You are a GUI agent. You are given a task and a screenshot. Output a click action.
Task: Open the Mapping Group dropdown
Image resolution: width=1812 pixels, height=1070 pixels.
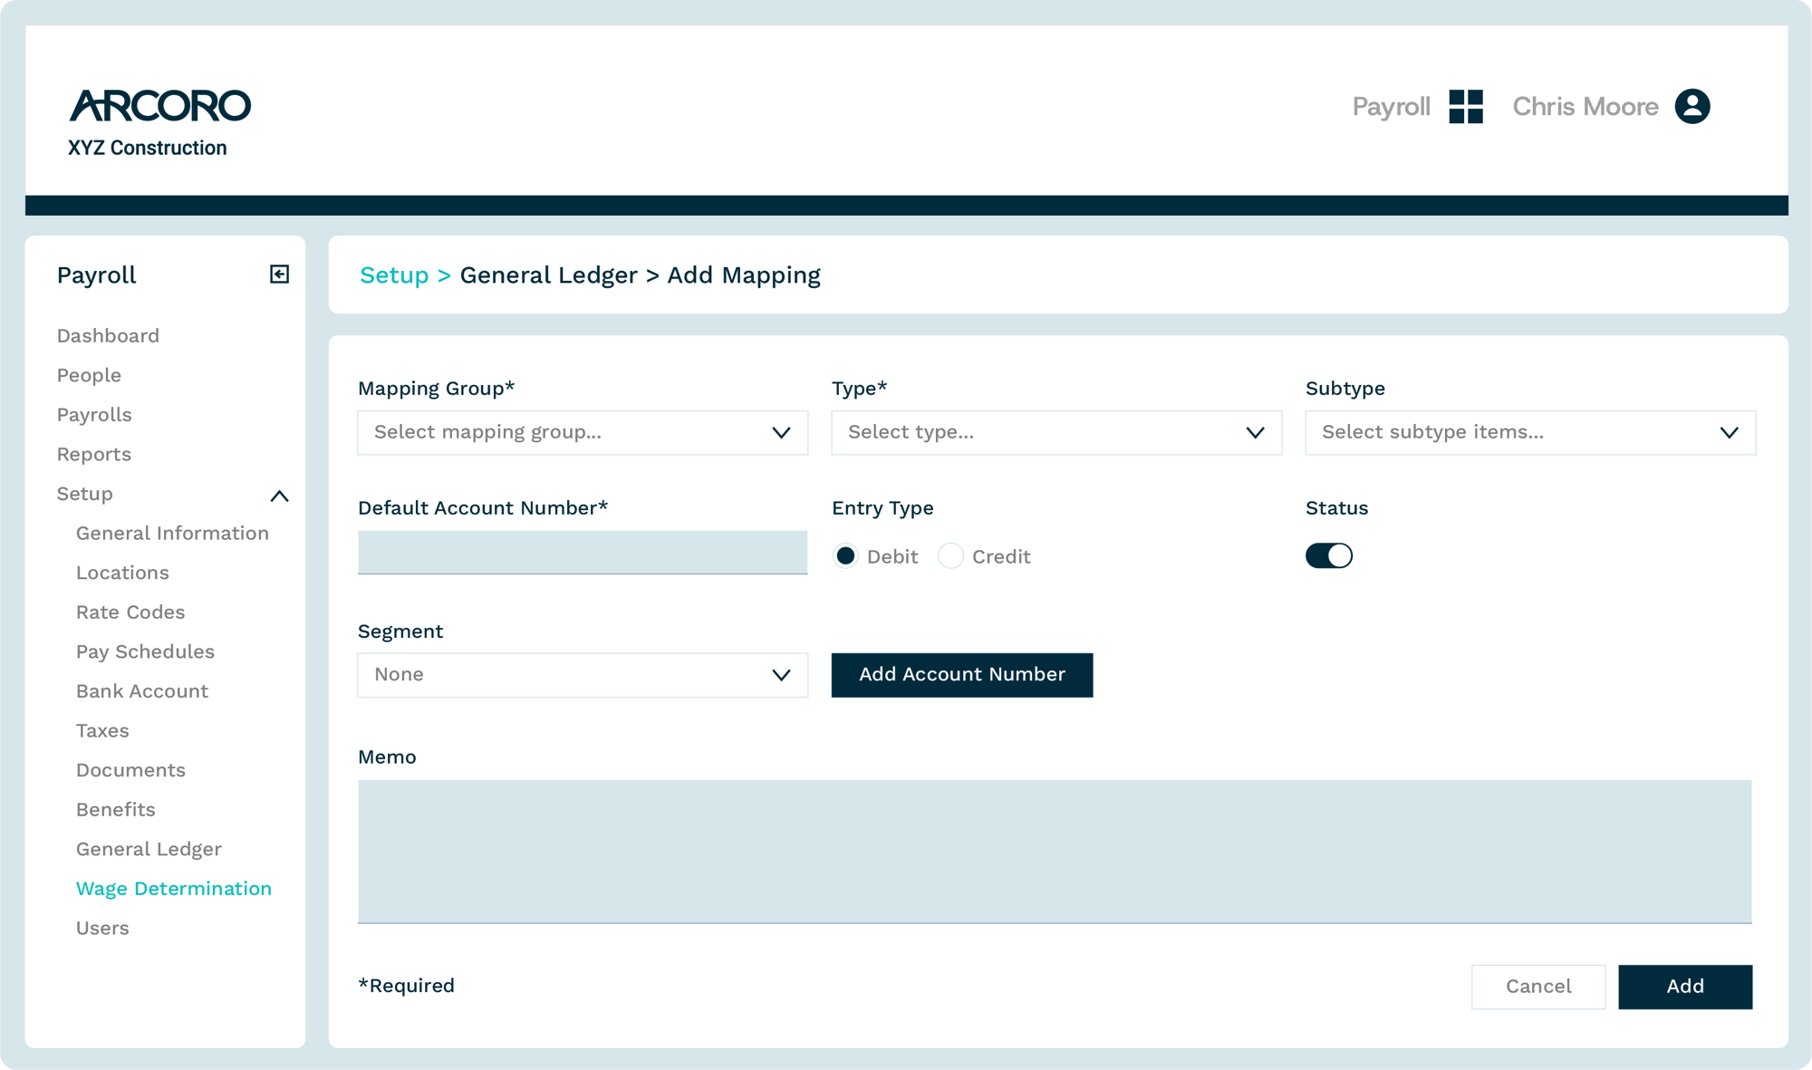(x=583, y=433)
